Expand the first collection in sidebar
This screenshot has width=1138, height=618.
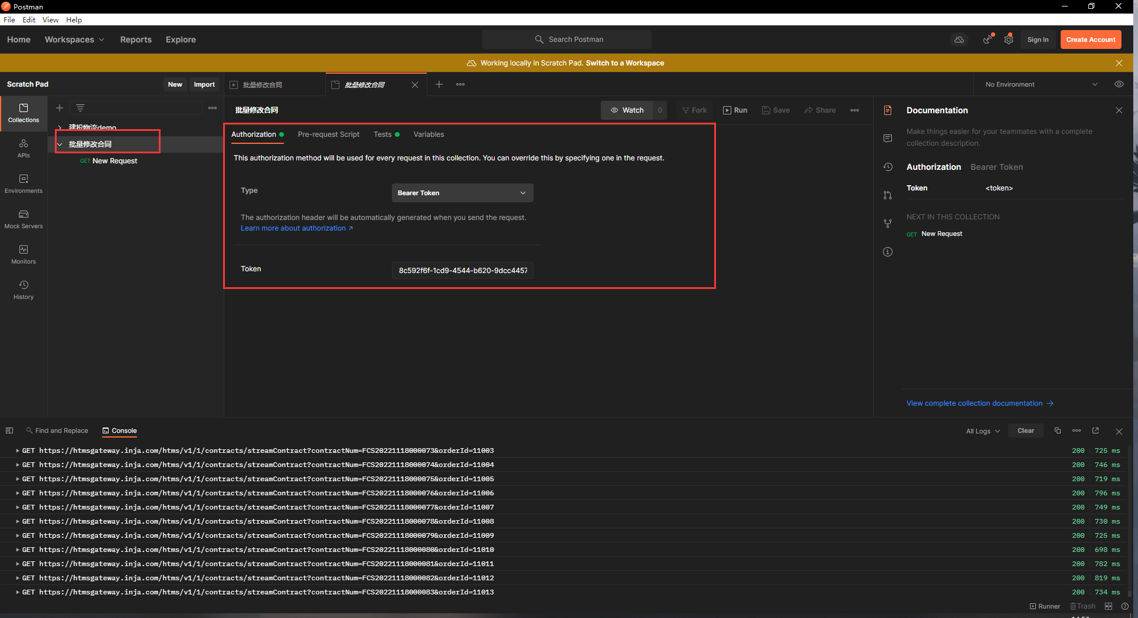tap(60, 127)
